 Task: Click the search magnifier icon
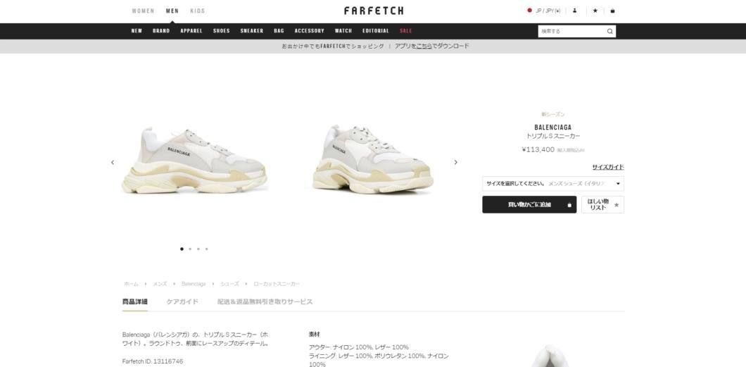pos(610,32)
